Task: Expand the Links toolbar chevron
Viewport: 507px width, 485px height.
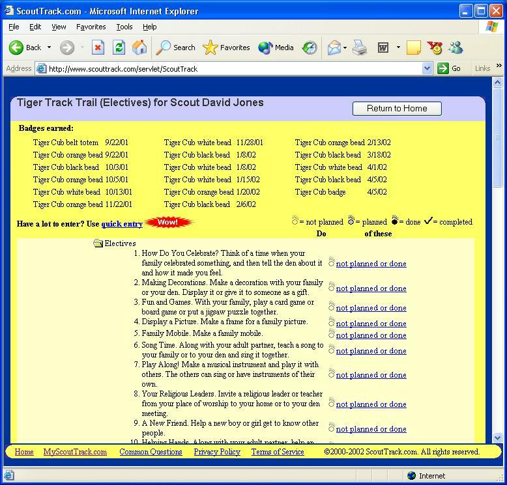Action: tap(499, 66)
